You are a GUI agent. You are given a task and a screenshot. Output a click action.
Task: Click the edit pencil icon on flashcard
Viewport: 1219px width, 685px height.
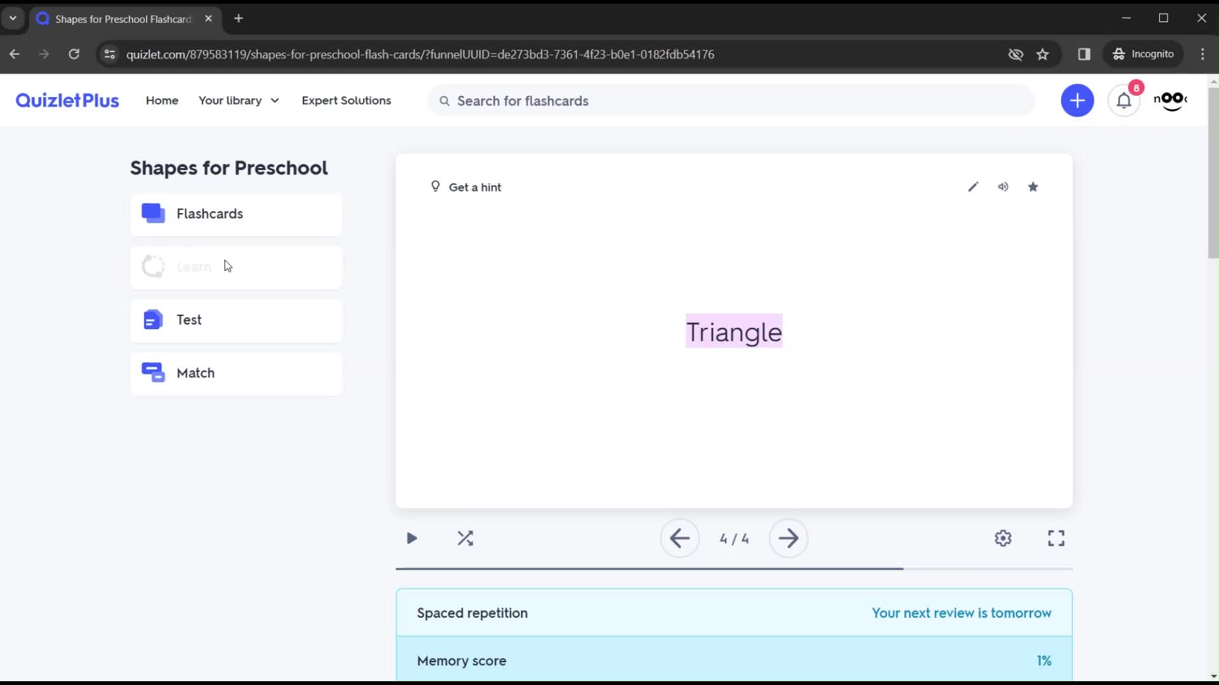[973, 186]
